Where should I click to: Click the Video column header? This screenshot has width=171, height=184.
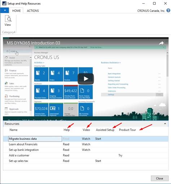pyautogui.click(x=86, y=130)
